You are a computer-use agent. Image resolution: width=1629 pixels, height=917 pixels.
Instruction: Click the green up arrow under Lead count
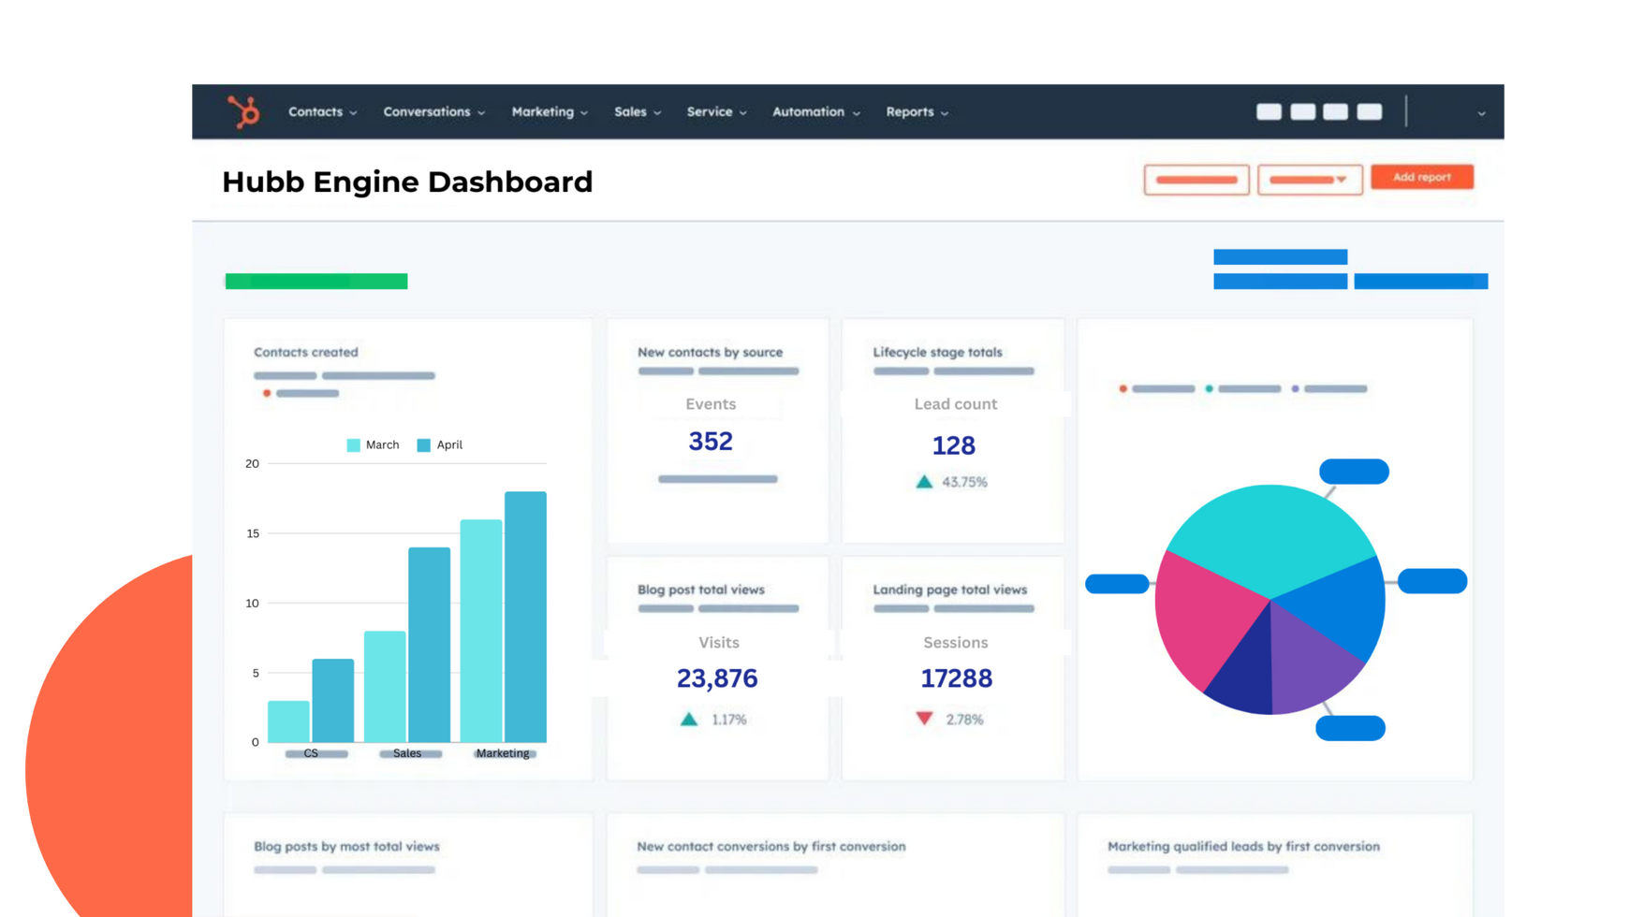(924, 482)
